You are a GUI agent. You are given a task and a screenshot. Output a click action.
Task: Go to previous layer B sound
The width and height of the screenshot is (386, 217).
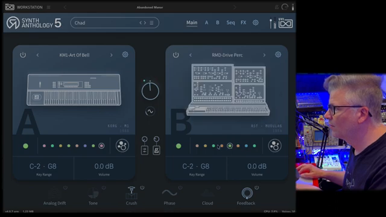pyautogui.click(x=191, y=55)
